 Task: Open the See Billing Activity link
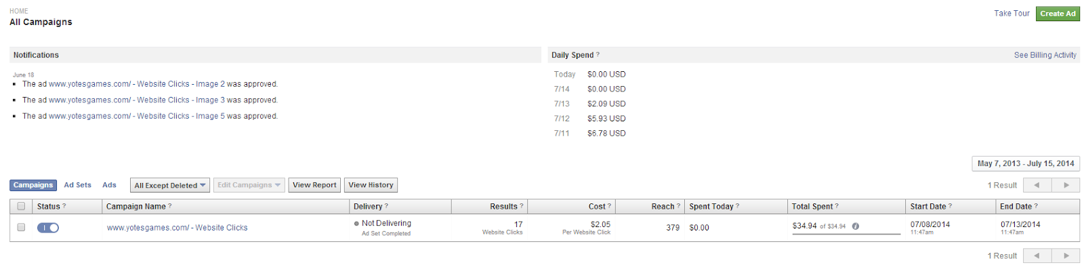[x=1045, y=55]
